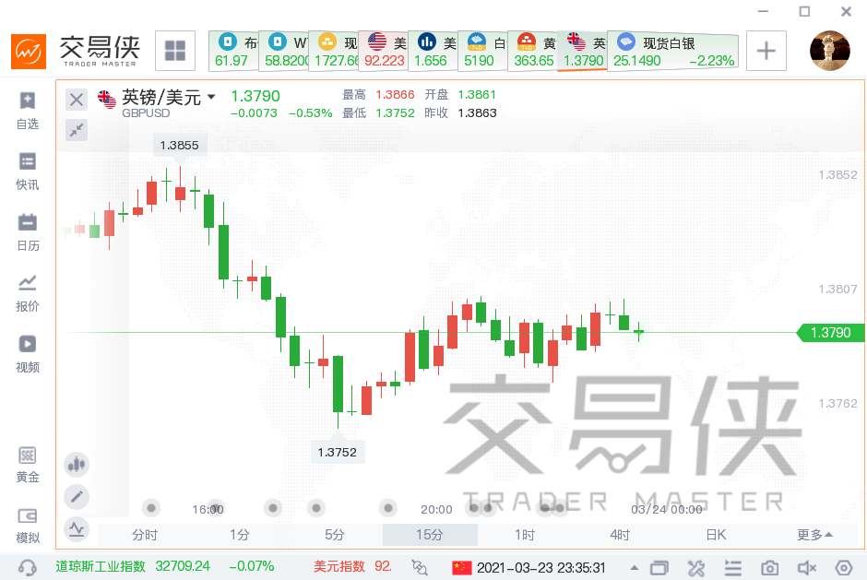Open the tools wrench icon in status bar
This screenshot has width=867, height=580.
tap(696, 568)
